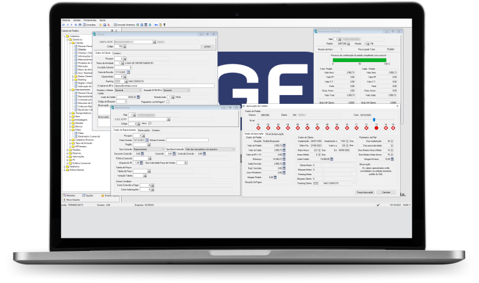Click the blue Nível slider handle

pyautogui.click(x=374, y=119)
